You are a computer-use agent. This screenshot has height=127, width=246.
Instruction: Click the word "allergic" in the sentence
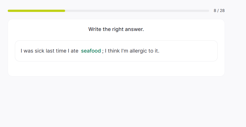138,51
